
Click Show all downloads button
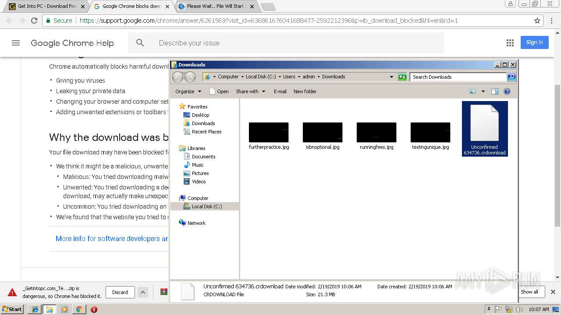529,292
